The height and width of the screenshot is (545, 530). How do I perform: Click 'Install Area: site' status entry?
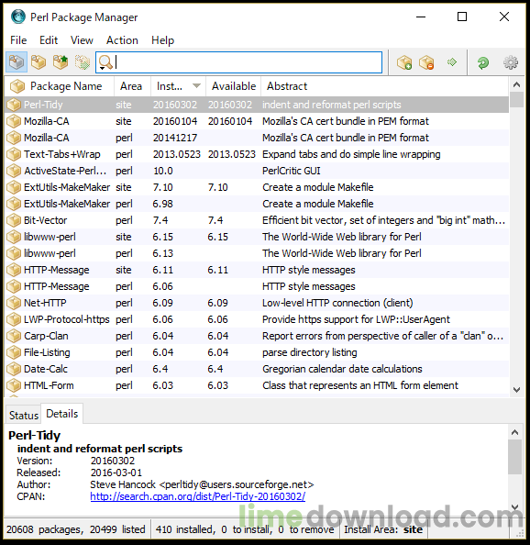pos(383,529)
